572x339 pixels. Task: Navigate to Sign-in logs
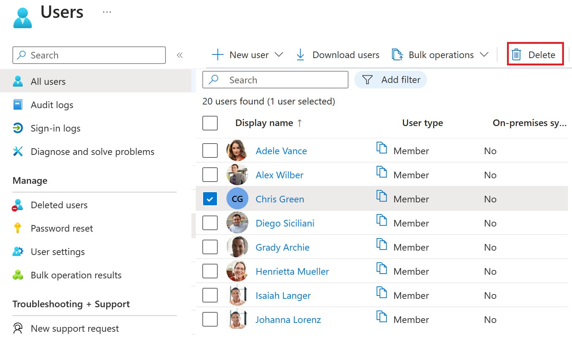[56, 128]
